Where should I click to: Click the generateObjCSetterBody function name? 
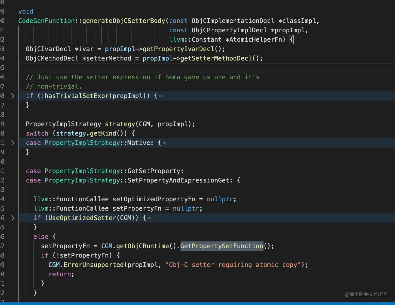(x=124, y=21)
